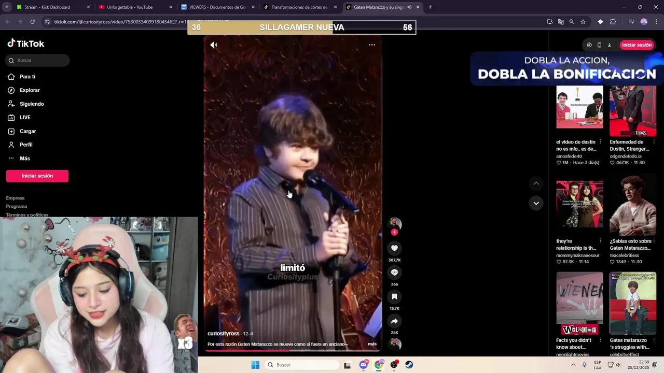Switch to VIEWERS Google Docs tab
The image size is (664, 373).
coord(217,7)
